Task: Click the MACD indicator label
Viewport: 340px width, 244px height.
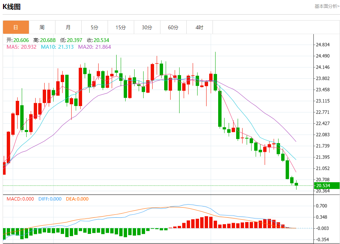Action: coord(20,199)
